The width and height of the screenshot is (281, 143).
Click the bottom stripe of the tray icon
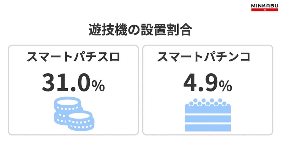208,127
